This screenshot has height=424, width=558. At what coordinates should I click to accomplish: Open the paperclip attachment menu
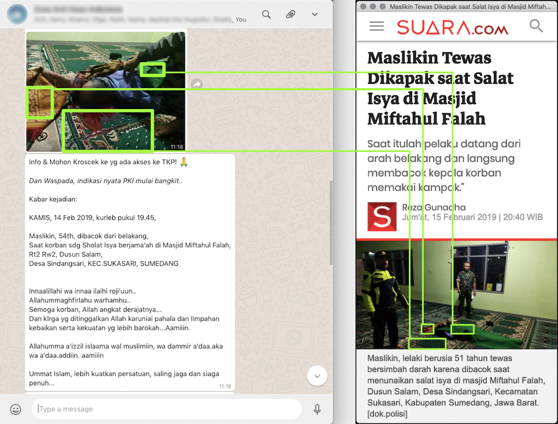(291, 14)
